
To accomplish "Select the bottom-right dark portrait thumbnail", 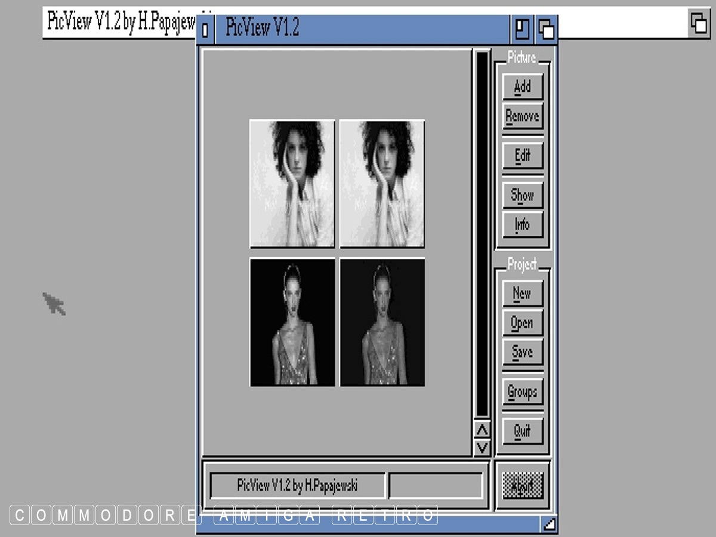I will [x=382, y=322].
